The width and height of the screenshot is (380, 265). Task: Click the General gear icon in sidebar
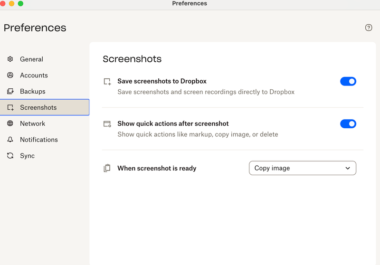pos(10,59)
